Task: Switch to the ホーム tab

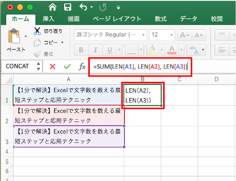Action: 20,19
